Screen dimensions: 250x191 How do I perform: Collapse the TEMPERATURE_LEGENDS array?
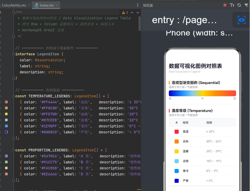[x=14, y=96]
